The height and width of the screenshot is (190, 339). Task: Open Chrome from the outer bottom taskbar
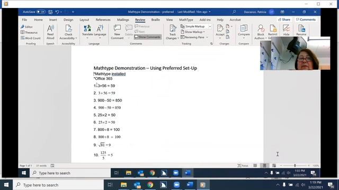[x=150, y=185]
